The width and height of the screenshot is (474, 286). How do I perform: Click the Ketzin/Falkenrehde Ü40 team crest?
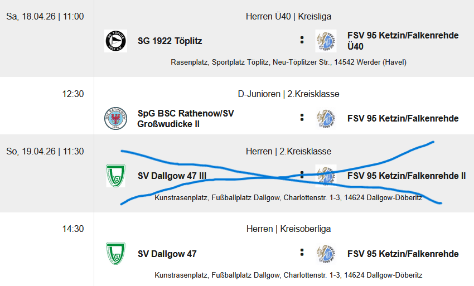click(326, 41)
